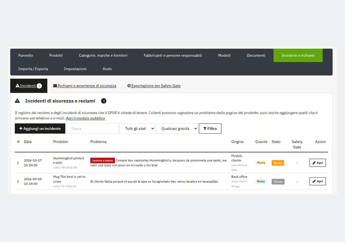This screenshot has width=345, height=242.
Task: Open the Prodotti menu
Action: (56, 55)
